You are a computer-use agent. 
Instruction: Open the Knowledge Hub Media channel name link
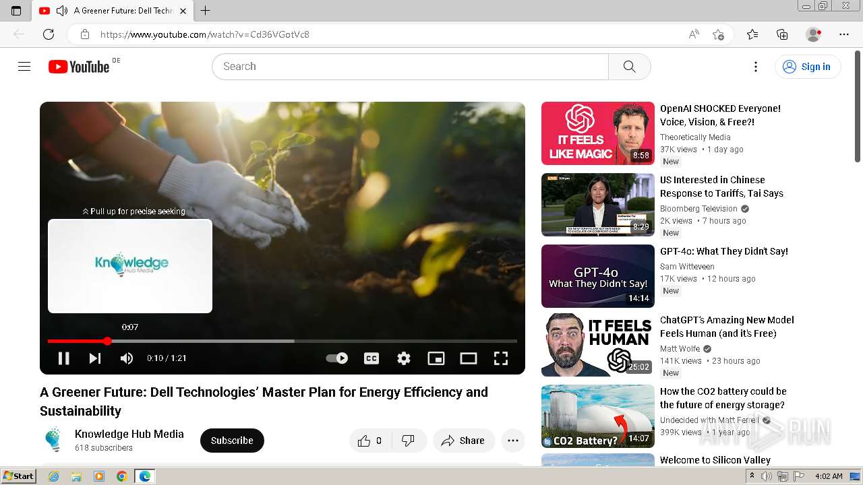(129, 434)
